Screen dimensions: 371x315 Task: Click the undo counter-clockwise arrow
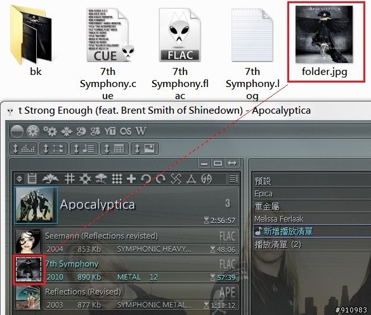tap(146, 179)
